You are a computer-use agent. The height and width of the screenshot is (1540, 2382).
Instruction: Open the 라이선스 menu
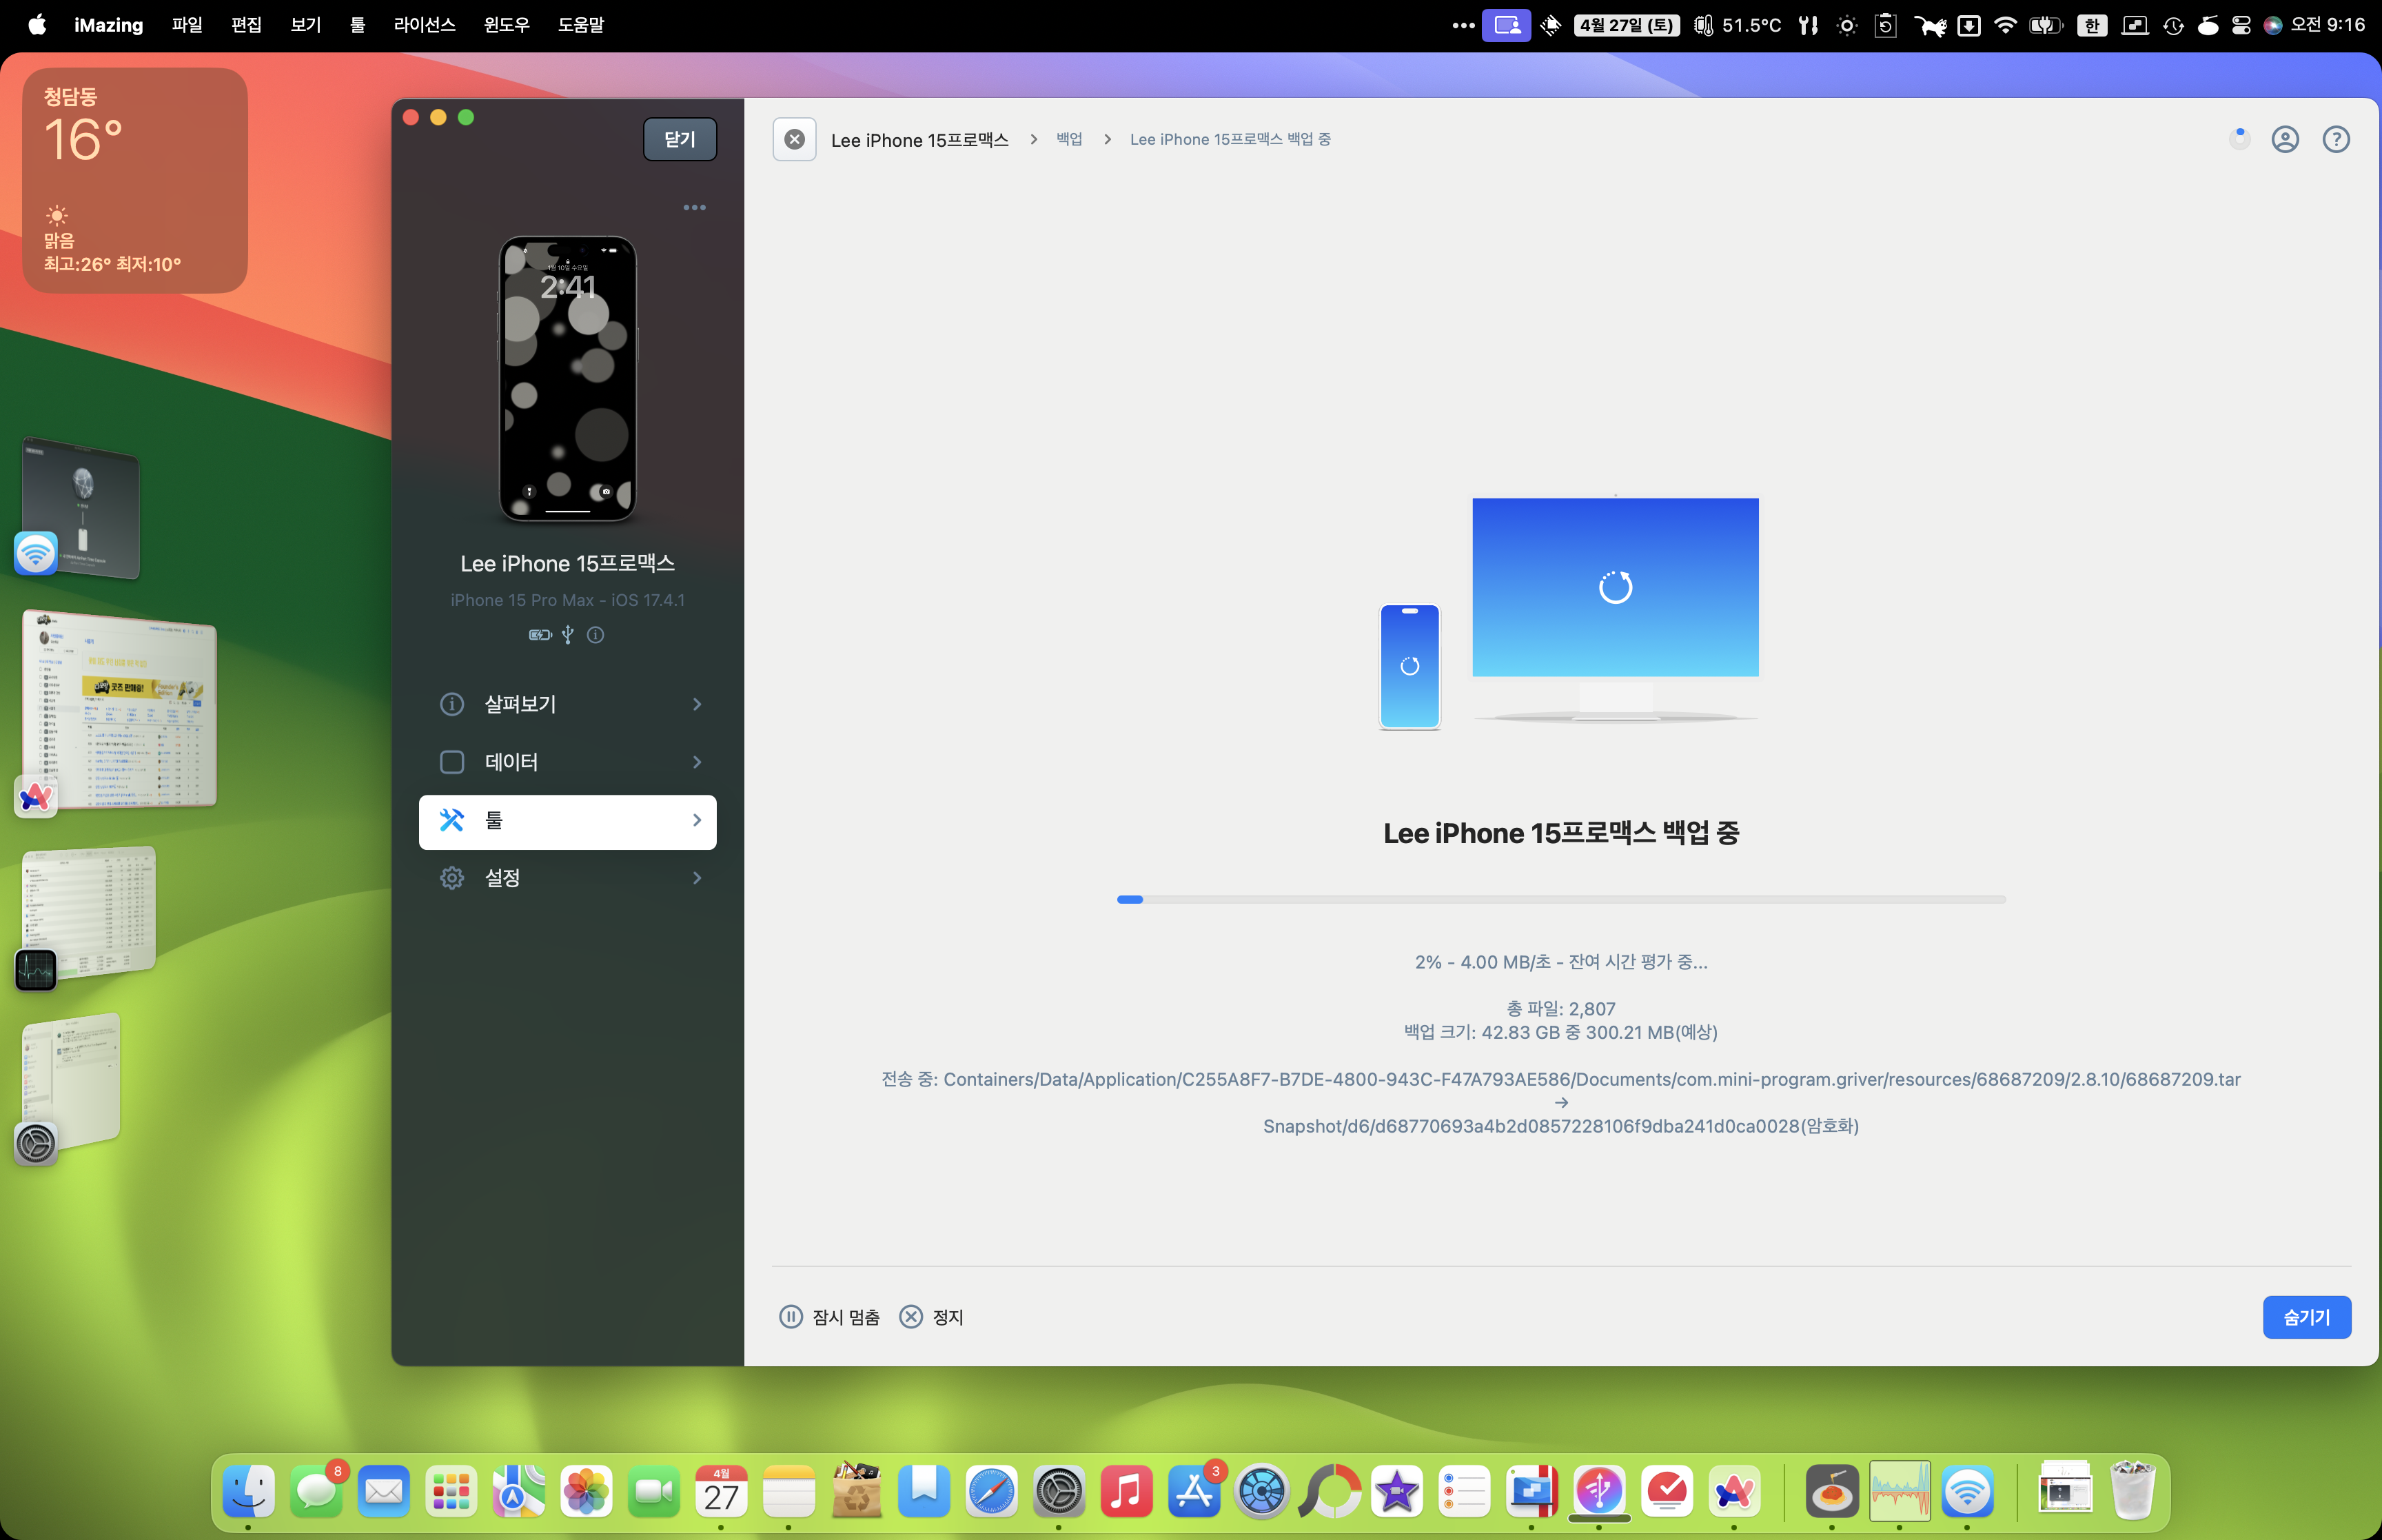(424, 25)
